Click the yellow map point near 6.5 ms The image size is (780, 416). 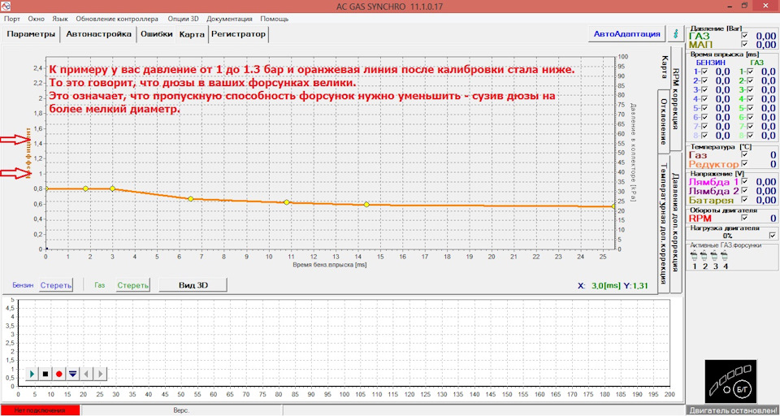point(190,198)
